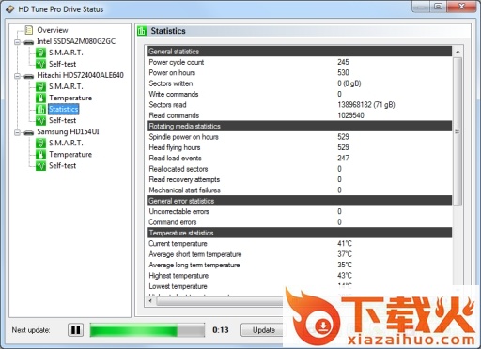This screenshot has width=481, height=349.
Task: Select Overview in the tree
Action: (53, 30)
